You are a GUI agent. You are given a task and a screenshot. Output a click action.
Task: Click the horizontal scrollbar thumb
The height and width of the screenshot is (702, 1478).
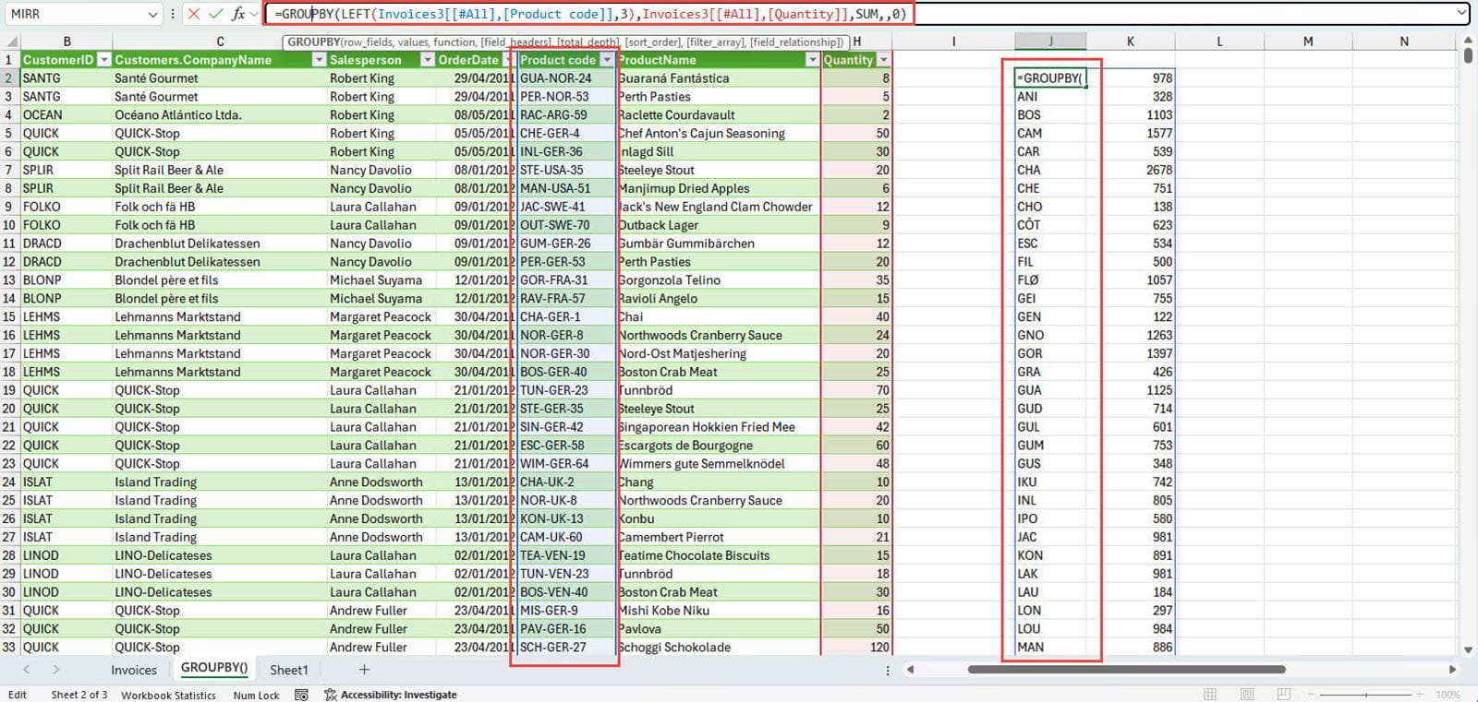pyautogui.click(x=1125, y=670)
